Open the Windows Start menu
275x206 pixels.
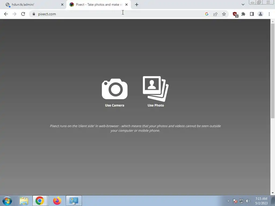(x=7, y=201)
